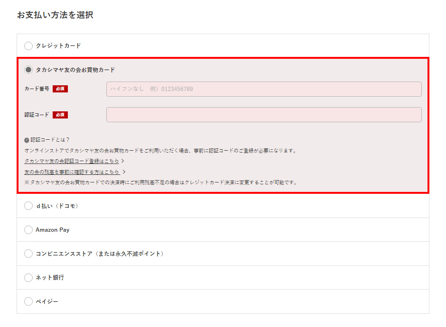Focus the 認証コード input field
Image resolution: width=446 pixels, height=327 pixels.
click(x=264, y=115)
